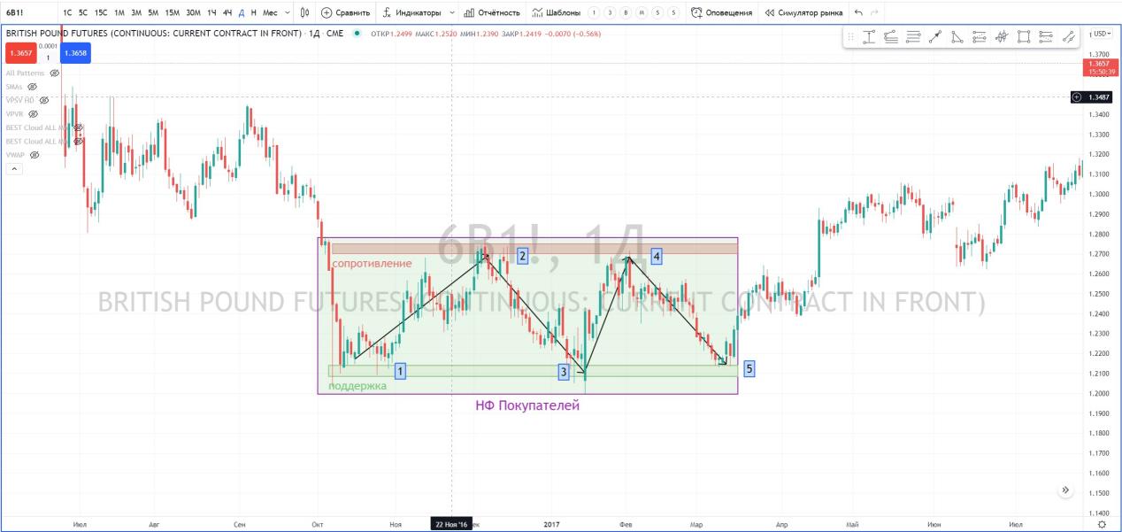The height and width of the screenshot is (532, 1122).
Task: Click the Сравнить button
Action: pyautogui.click(x=345, y=13)
